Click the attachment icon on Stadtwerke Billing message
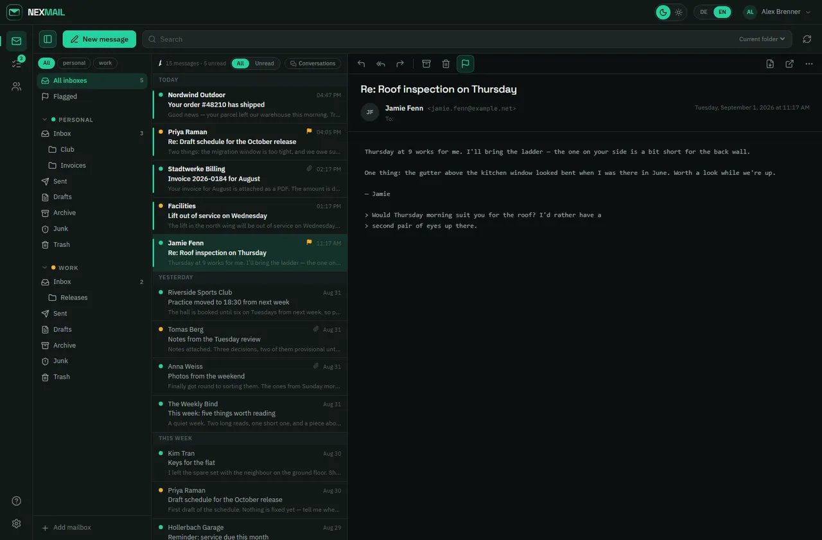The height and width of the screenshot is (540, 822). click(x=309, y=168)
